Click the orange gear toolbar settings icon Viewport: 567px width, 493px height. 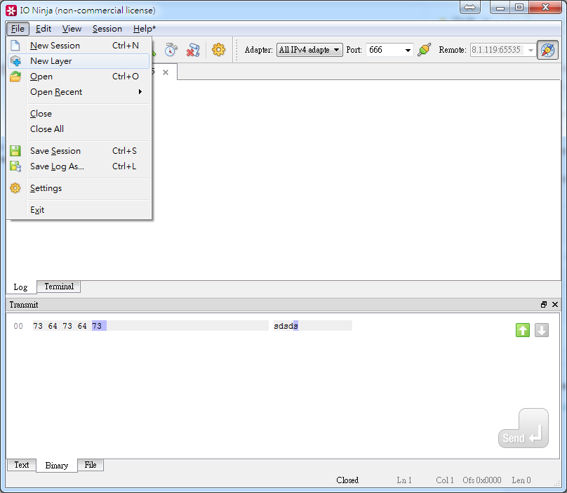pyautogui.click(x=218, y=50)
